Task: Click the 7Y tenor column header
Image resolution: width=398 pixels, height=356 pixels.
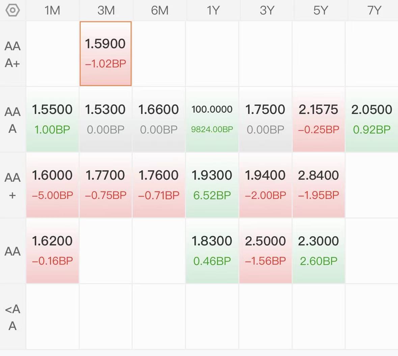Action: [x=374, y=10]
